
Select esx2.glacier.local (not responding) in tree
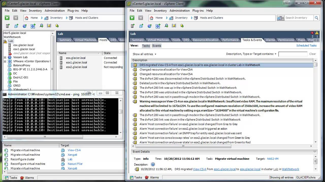32,53
